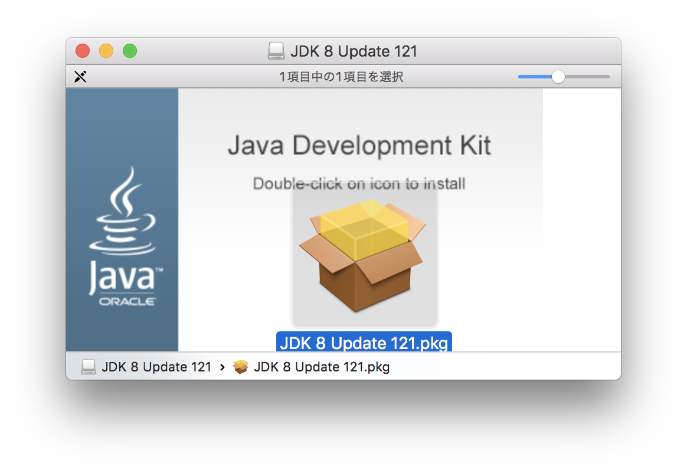Minimize the window with yellow button
Viewport: 687px width, 474px height.
106,51
